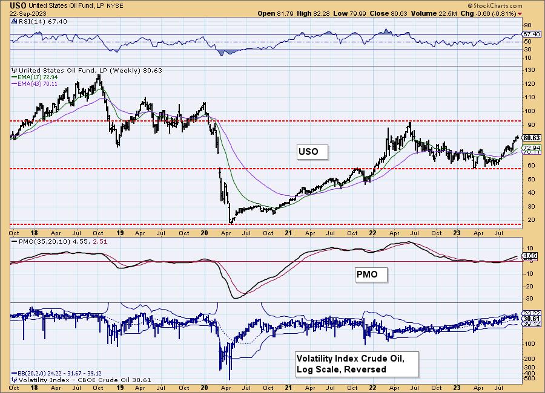The image size is (545, 393).
Task: Click the 67.40 RSI value tag
Action: click(532, 34)
